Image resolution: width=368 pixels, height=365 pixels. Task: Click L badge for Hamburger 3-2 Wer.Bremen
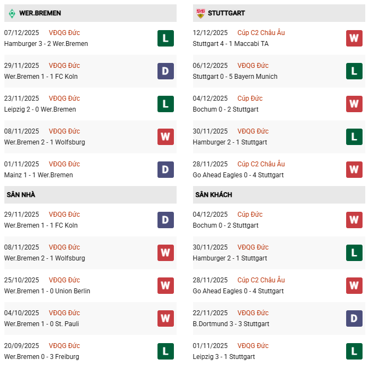click(165, 38)
